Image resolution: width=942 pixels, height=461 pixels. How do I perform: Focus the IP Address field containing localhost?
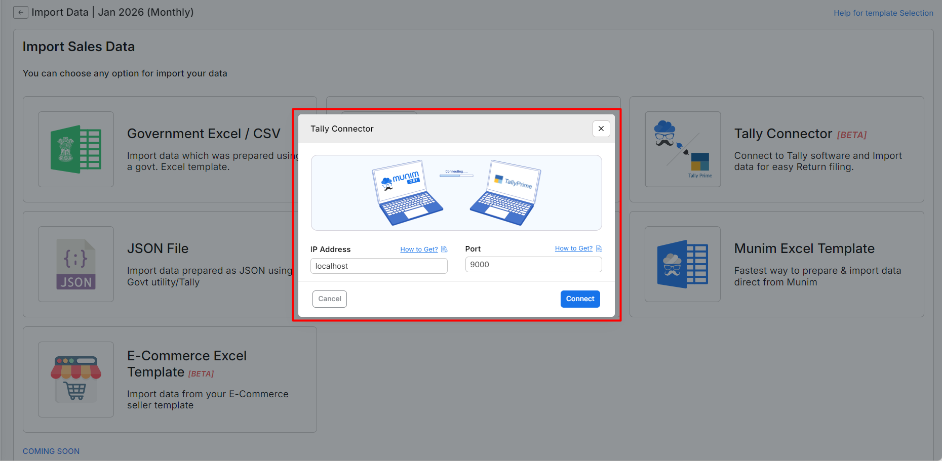(x=379, y=266)
